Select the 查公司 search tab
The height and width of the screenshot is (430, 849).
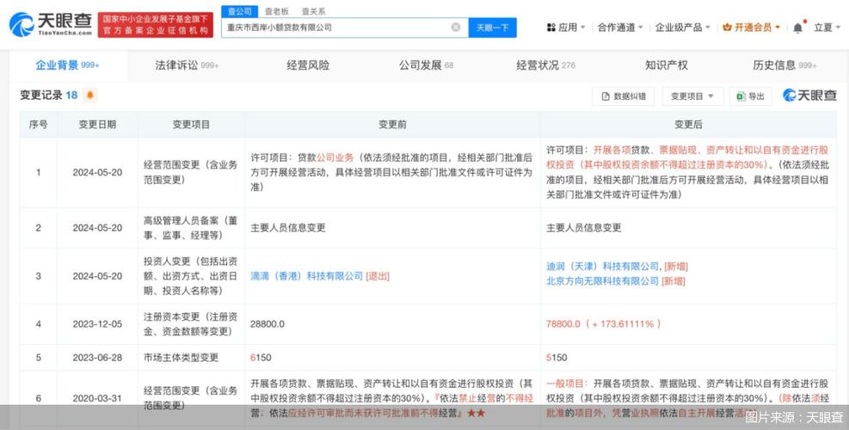pos(238,11)
